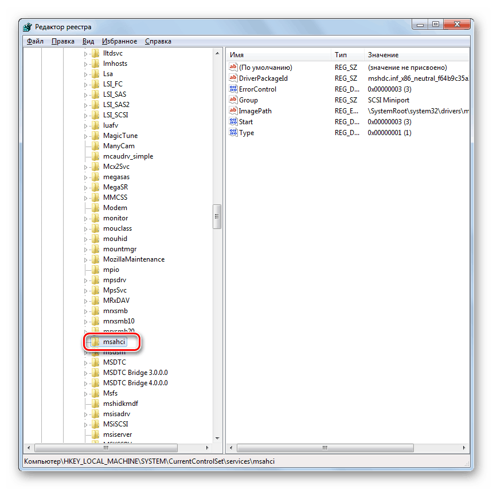
Task: Sort by the Тип column header
Action: 347,55
